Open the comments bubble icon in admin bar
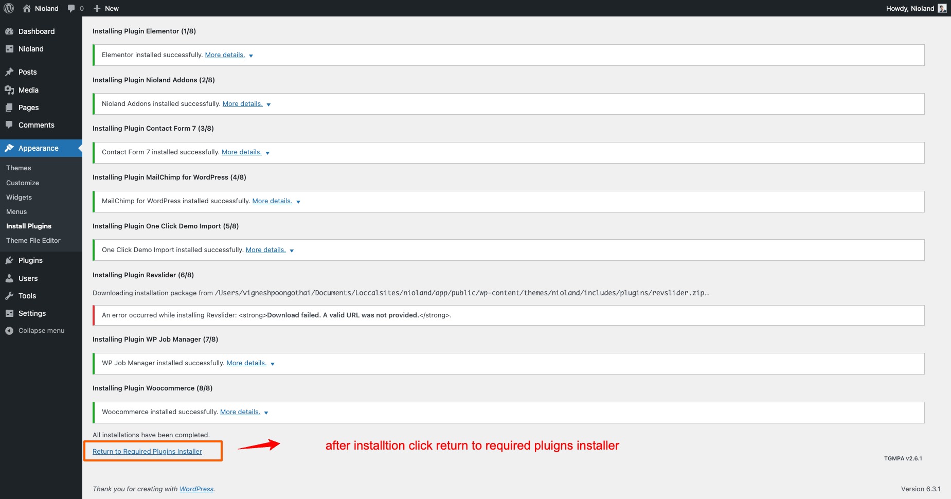The image size is (951, 499). pos(71,8)
